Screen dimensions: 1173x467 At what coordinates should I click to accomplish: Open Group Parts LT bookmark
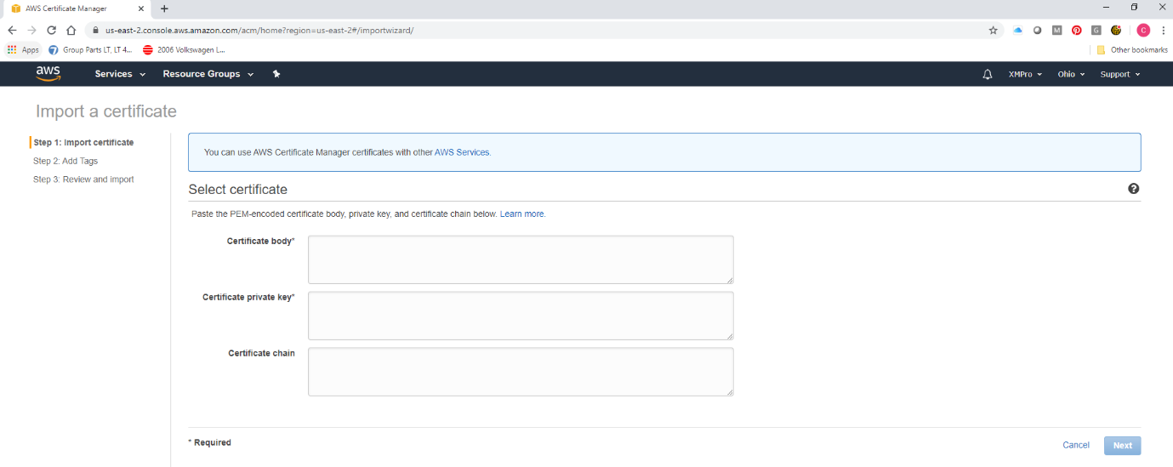[x=90, y=49]
